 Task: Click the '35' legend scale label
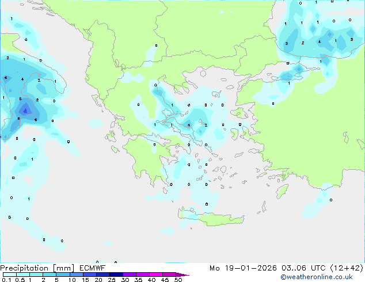138,280
